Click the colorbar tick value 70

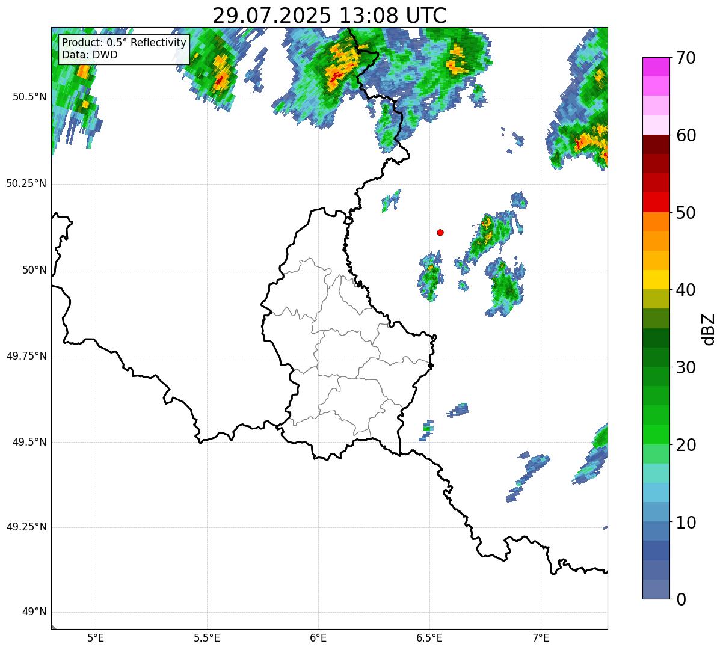click(685, 58)
